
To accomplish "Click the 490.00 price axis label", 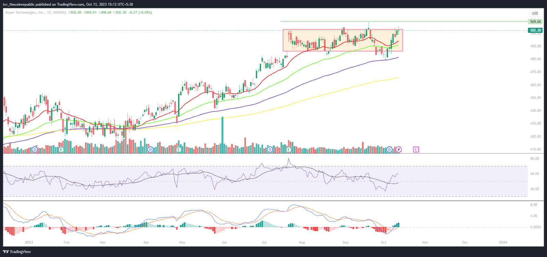I will (536, 46).
